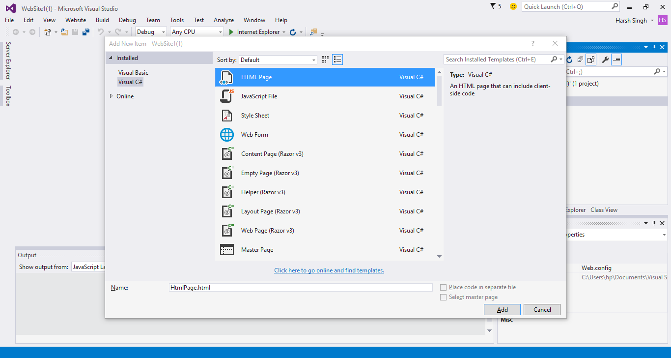The image size is (671, 358).
Task: Pin the Properties panel
Action: [x=654, y=223]
